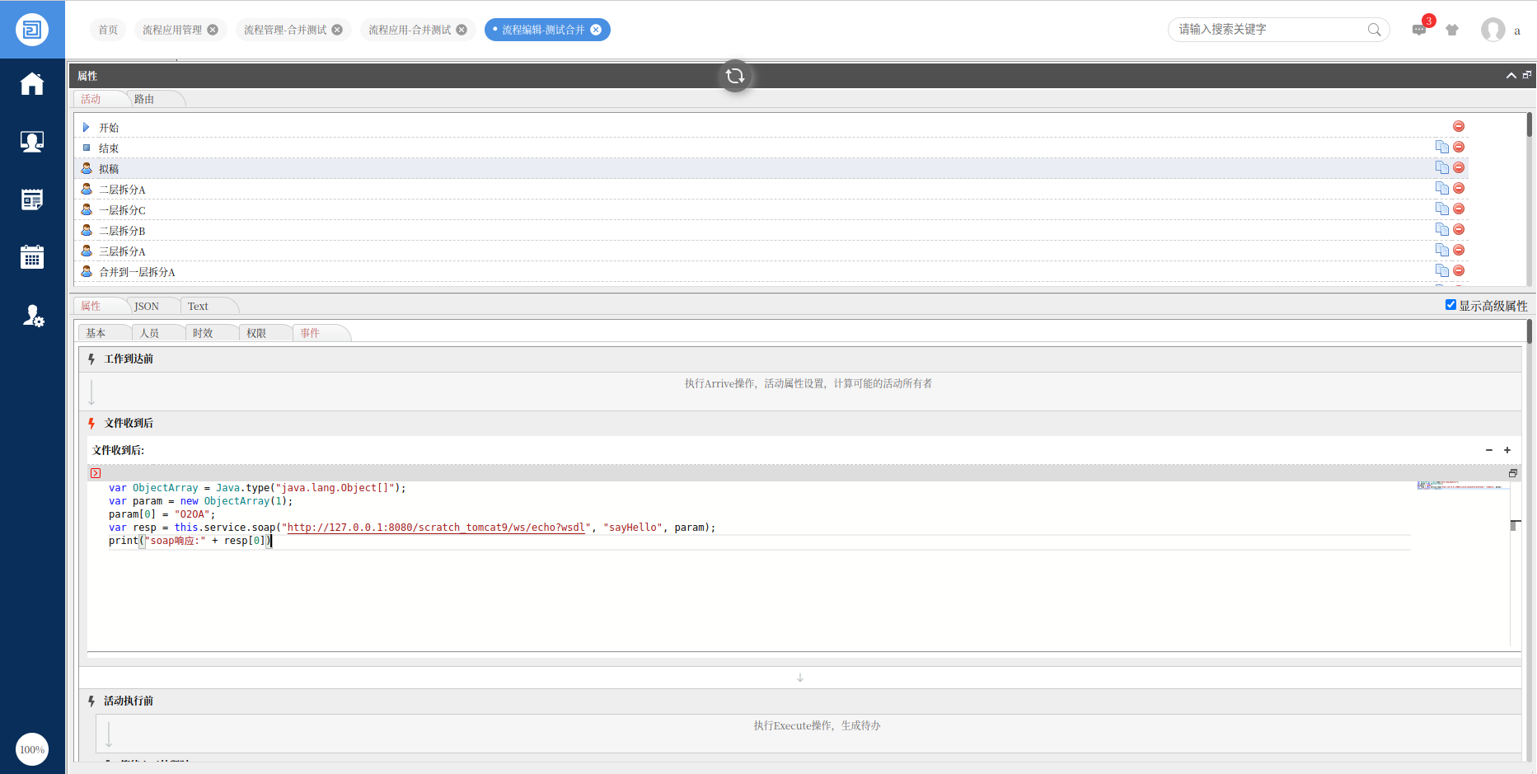Shrink script editor with minus button
Viewport: 1537px width, 774px height.
click(x=1489, y=450)
